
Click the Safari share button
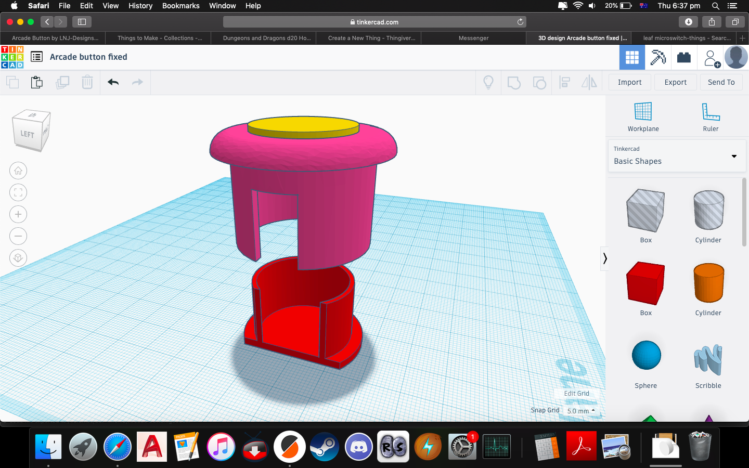(x=712, y=22)
